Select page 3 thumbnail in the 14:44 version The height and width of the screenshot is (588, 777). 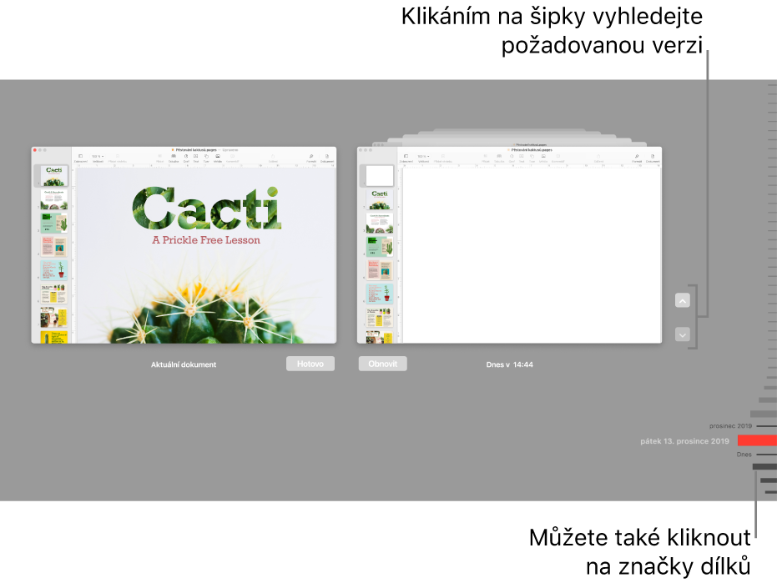(380, 223)
